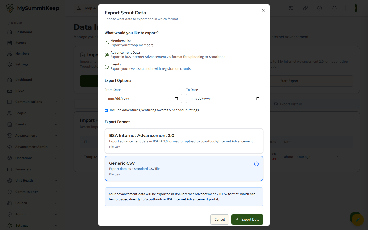368x230 pixels.
Task: Click the checklist icon in top bar
Action: point(291,8)
